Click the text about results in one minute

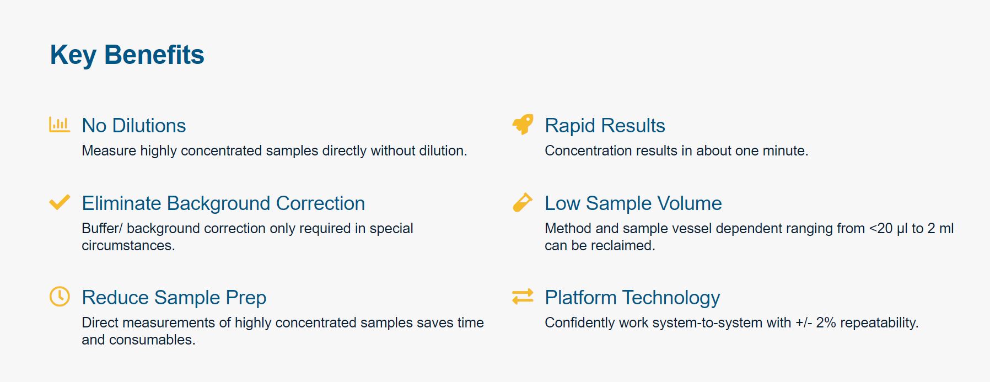coord(676,151)
